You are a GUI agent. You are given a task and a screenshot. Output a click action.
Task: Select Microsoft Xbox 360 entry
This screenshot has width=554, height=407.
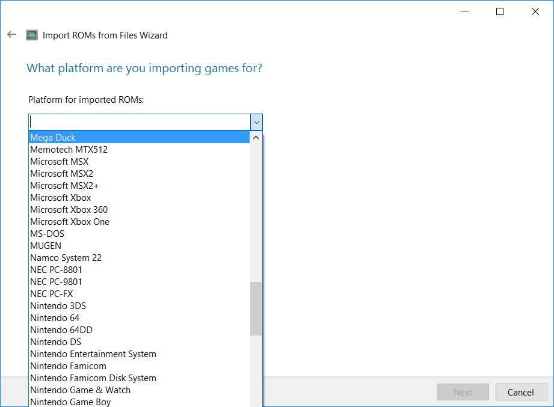[139, 209]
